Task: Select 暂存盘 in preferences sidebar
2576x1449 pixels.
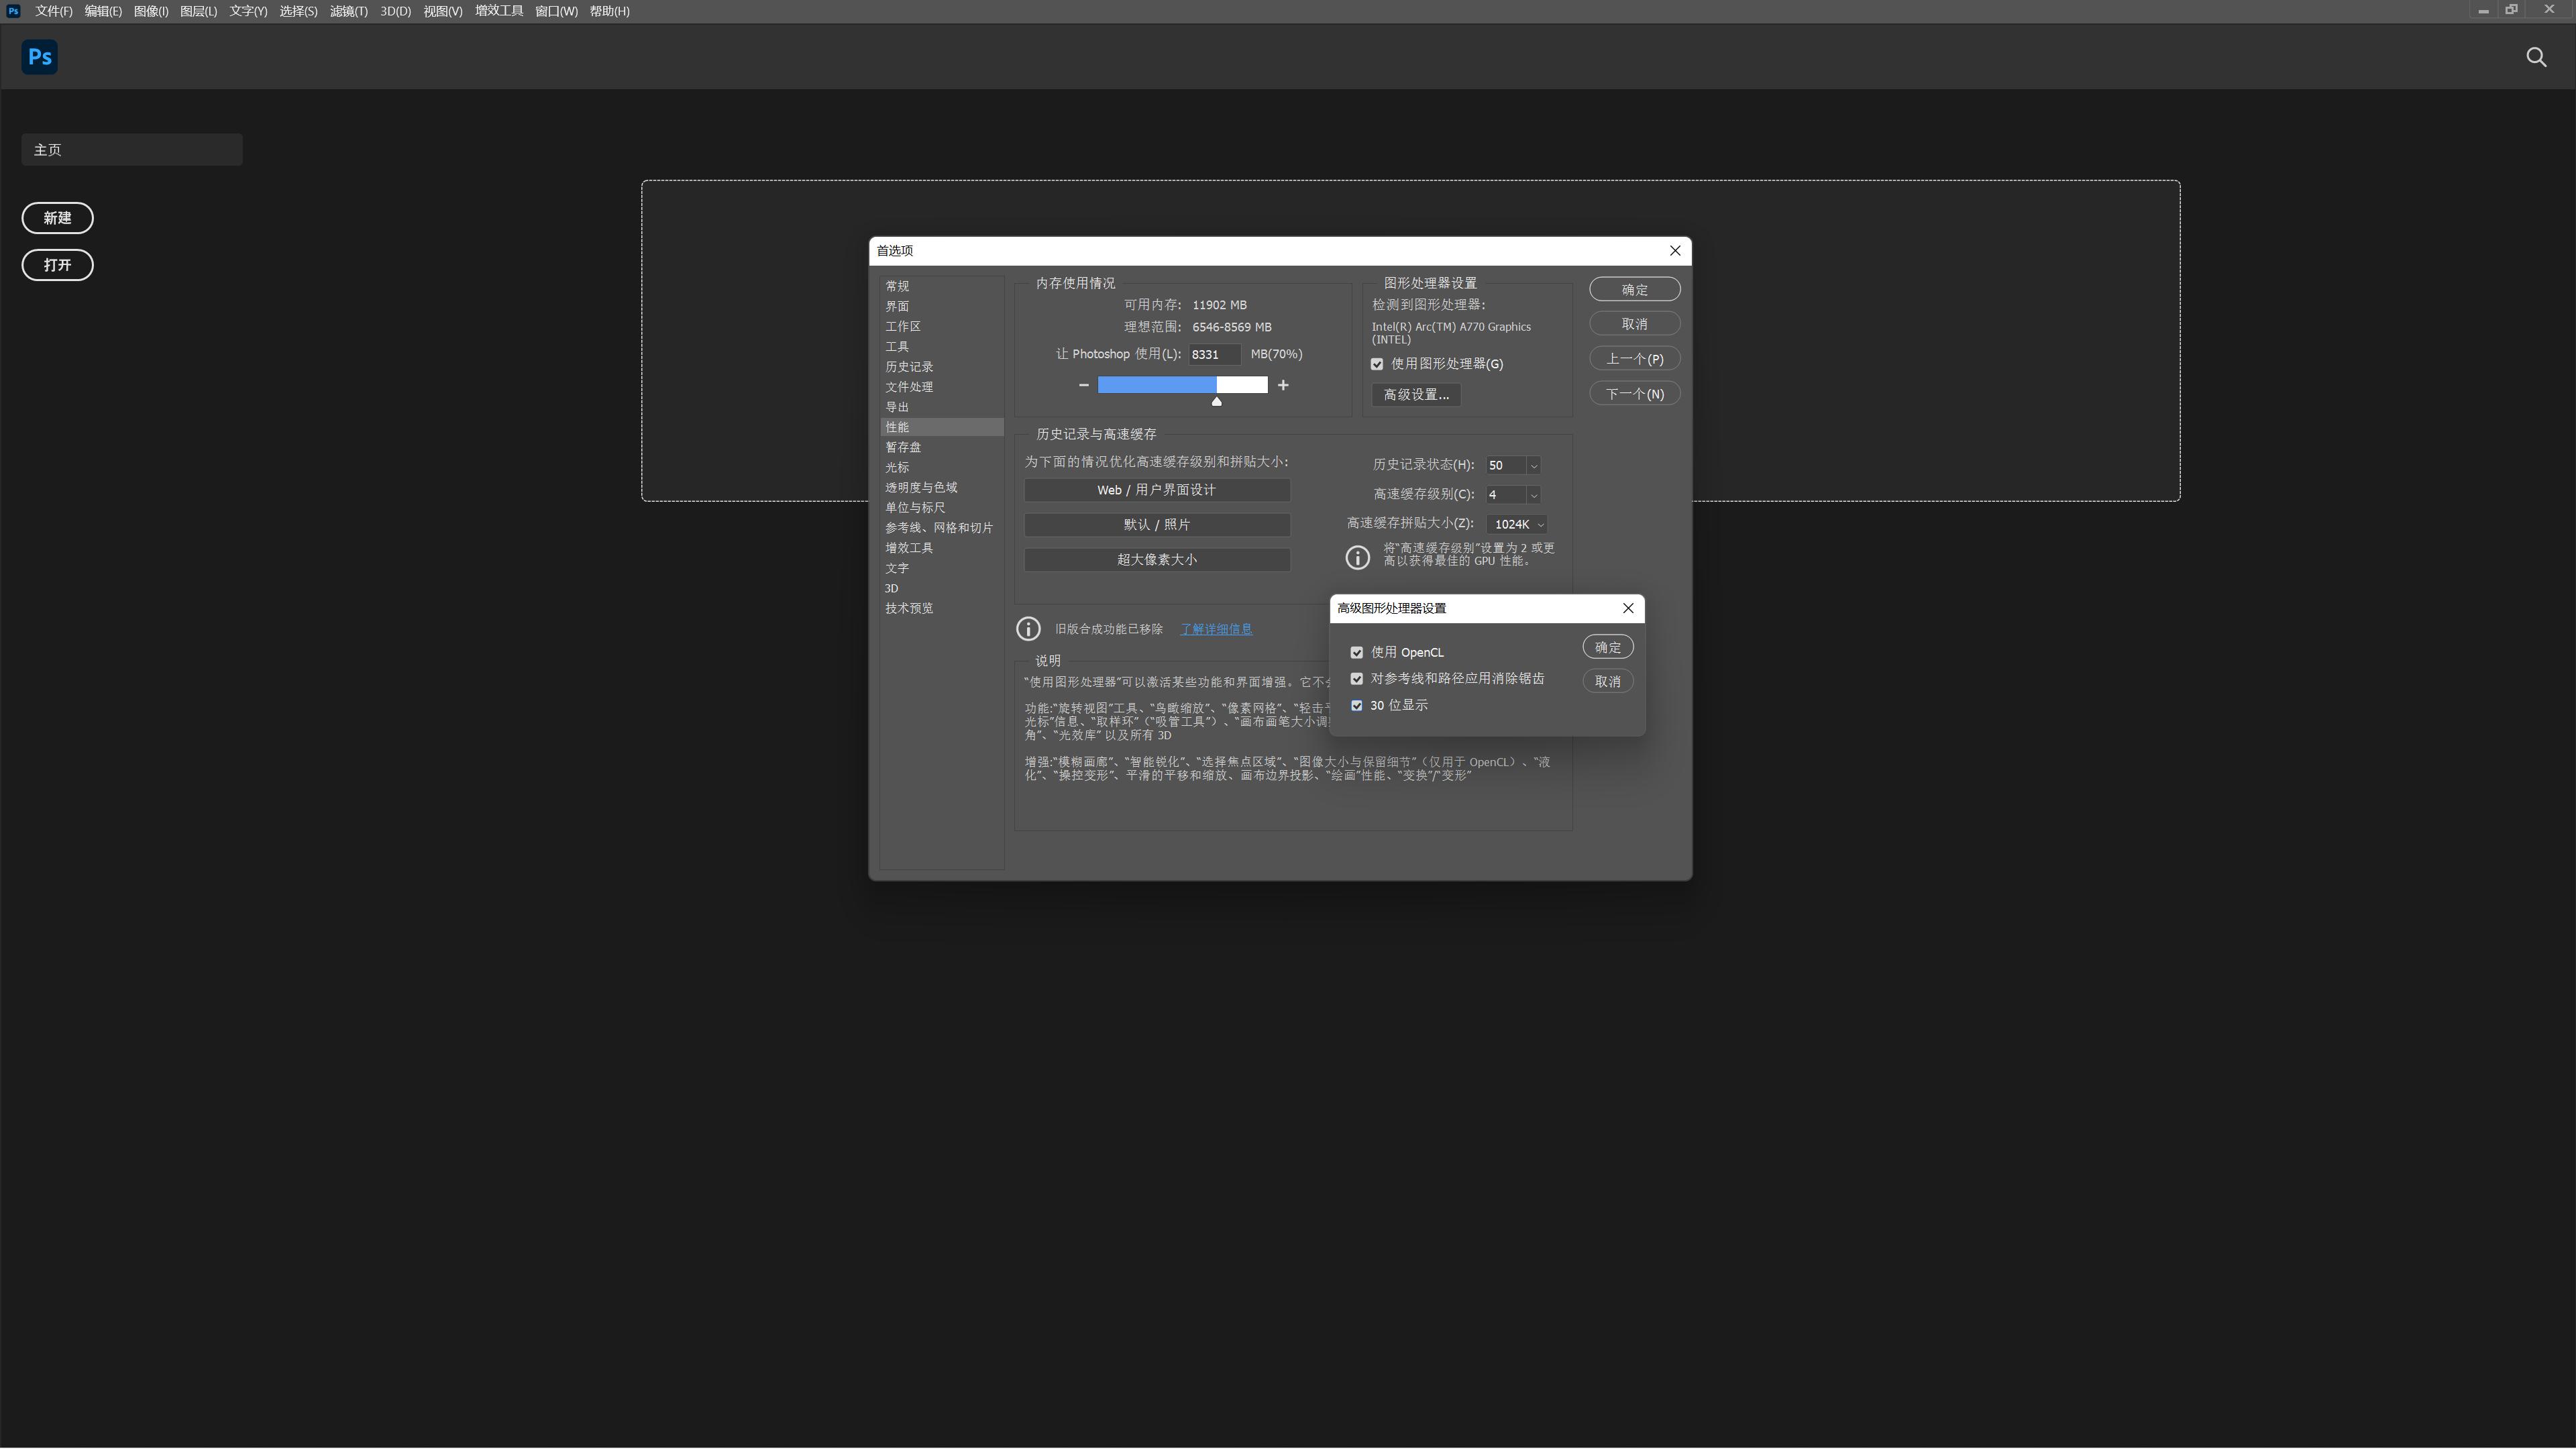Action: [903, 448]
